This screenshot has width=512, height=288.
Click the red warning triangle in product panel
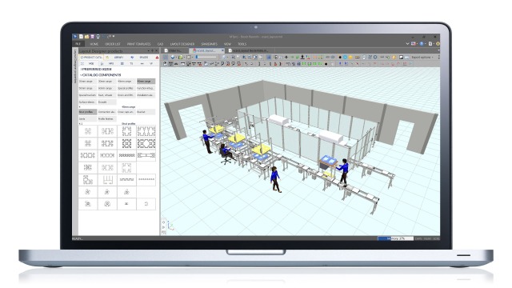[x=157, y=58]
